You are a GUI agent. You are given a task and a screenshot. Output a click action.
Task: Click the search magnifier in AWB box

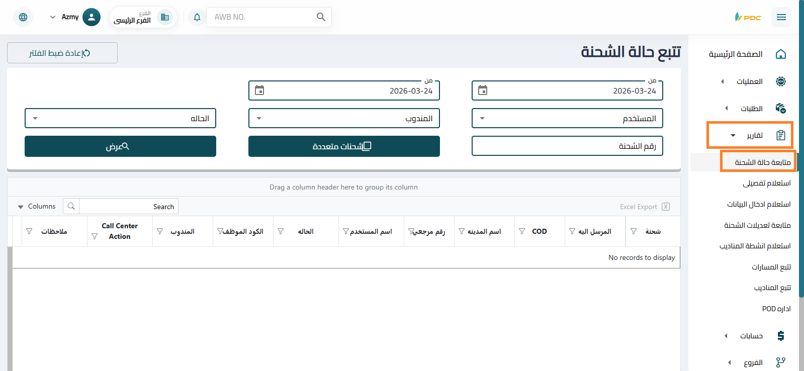pos(321,17)
